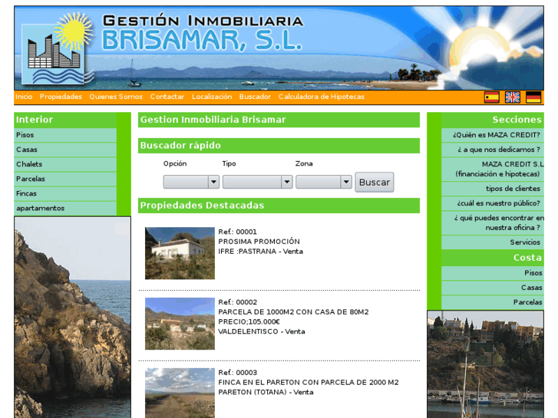
Task: Click 'VALDELENTISCO - Venta' text
Action: pyautogui.click(x=261, y=331)
